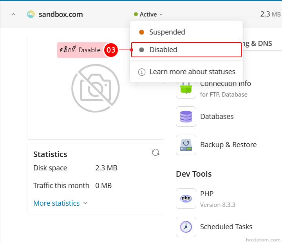Click the sandbox.com domain name

[61, 15]
